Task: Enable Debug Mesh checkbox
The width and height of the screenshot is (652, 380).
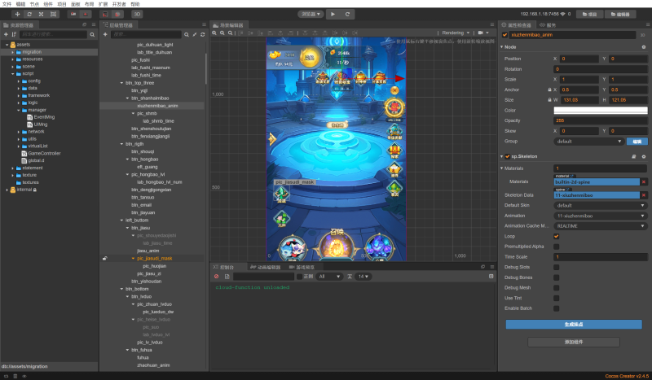Action: click(x=557, y=288)
